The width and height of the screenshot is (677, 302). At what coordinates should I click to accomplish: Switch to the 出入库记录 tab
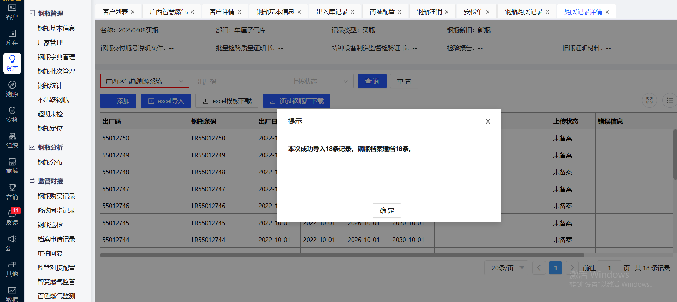[332, 12]
